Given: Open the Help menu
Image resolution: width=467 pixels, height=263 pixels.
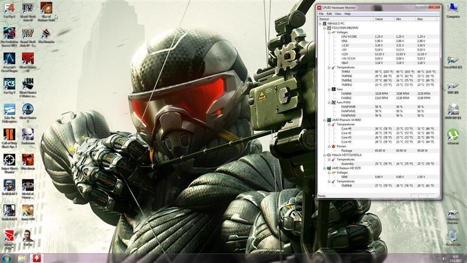Looking at the screenshot, I should point(347,13).
